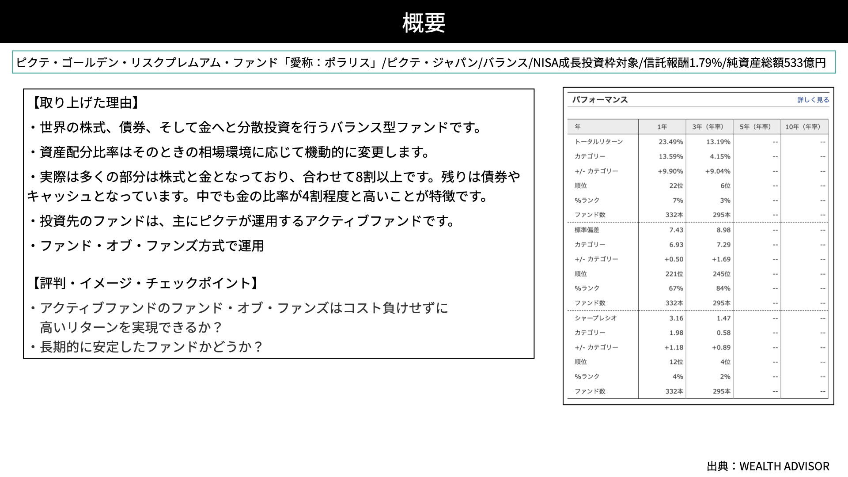This screenshot has height=477, width=848.
Task: Click the 8.98 standard deviation value
Action: point(723,230)
